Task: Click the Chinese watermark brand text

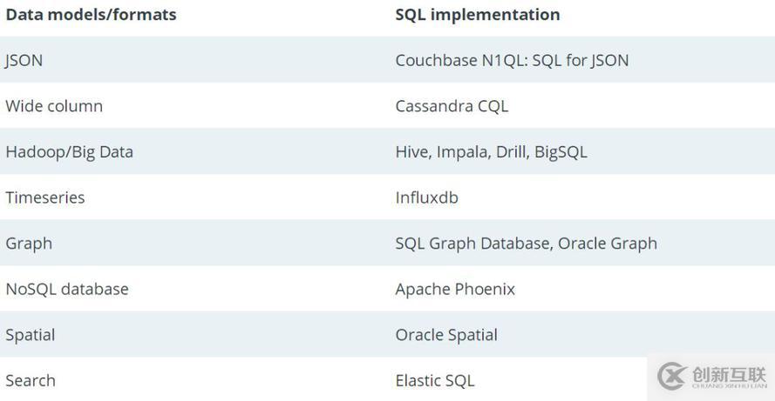Action: [x=729, y=375]
